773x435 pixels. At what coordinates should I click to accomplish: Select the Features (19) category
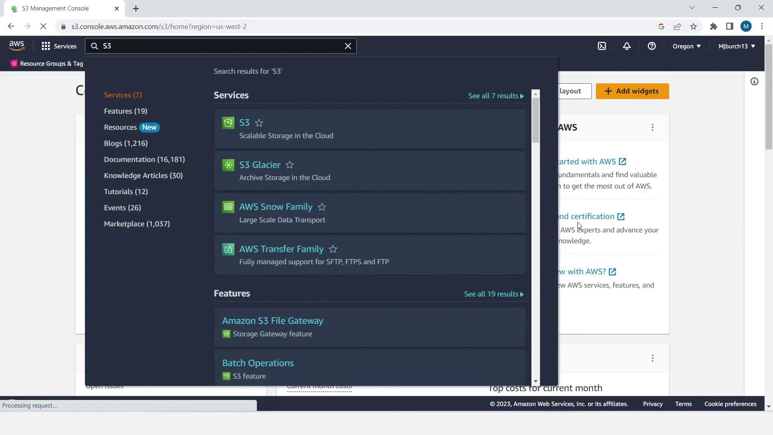(125, 111)
